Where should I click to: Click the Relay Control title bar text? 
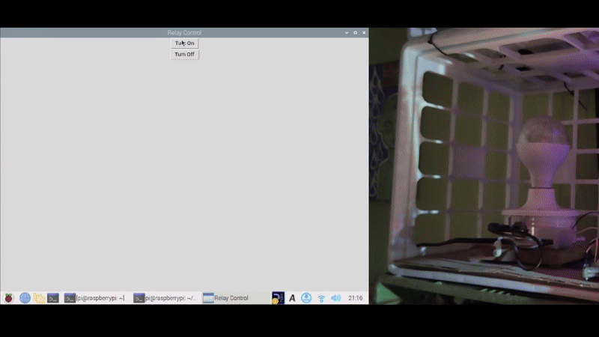[184, 33]
